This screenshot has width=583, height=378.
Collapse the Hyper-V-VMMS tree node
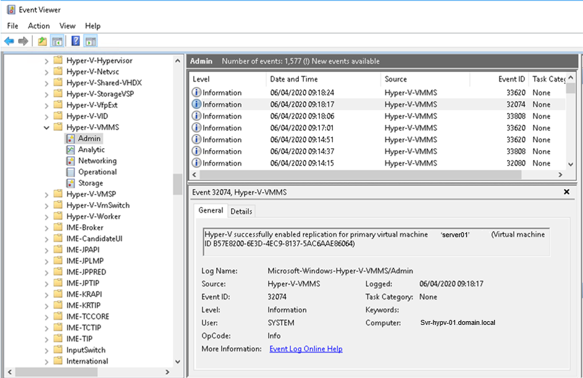46,128
